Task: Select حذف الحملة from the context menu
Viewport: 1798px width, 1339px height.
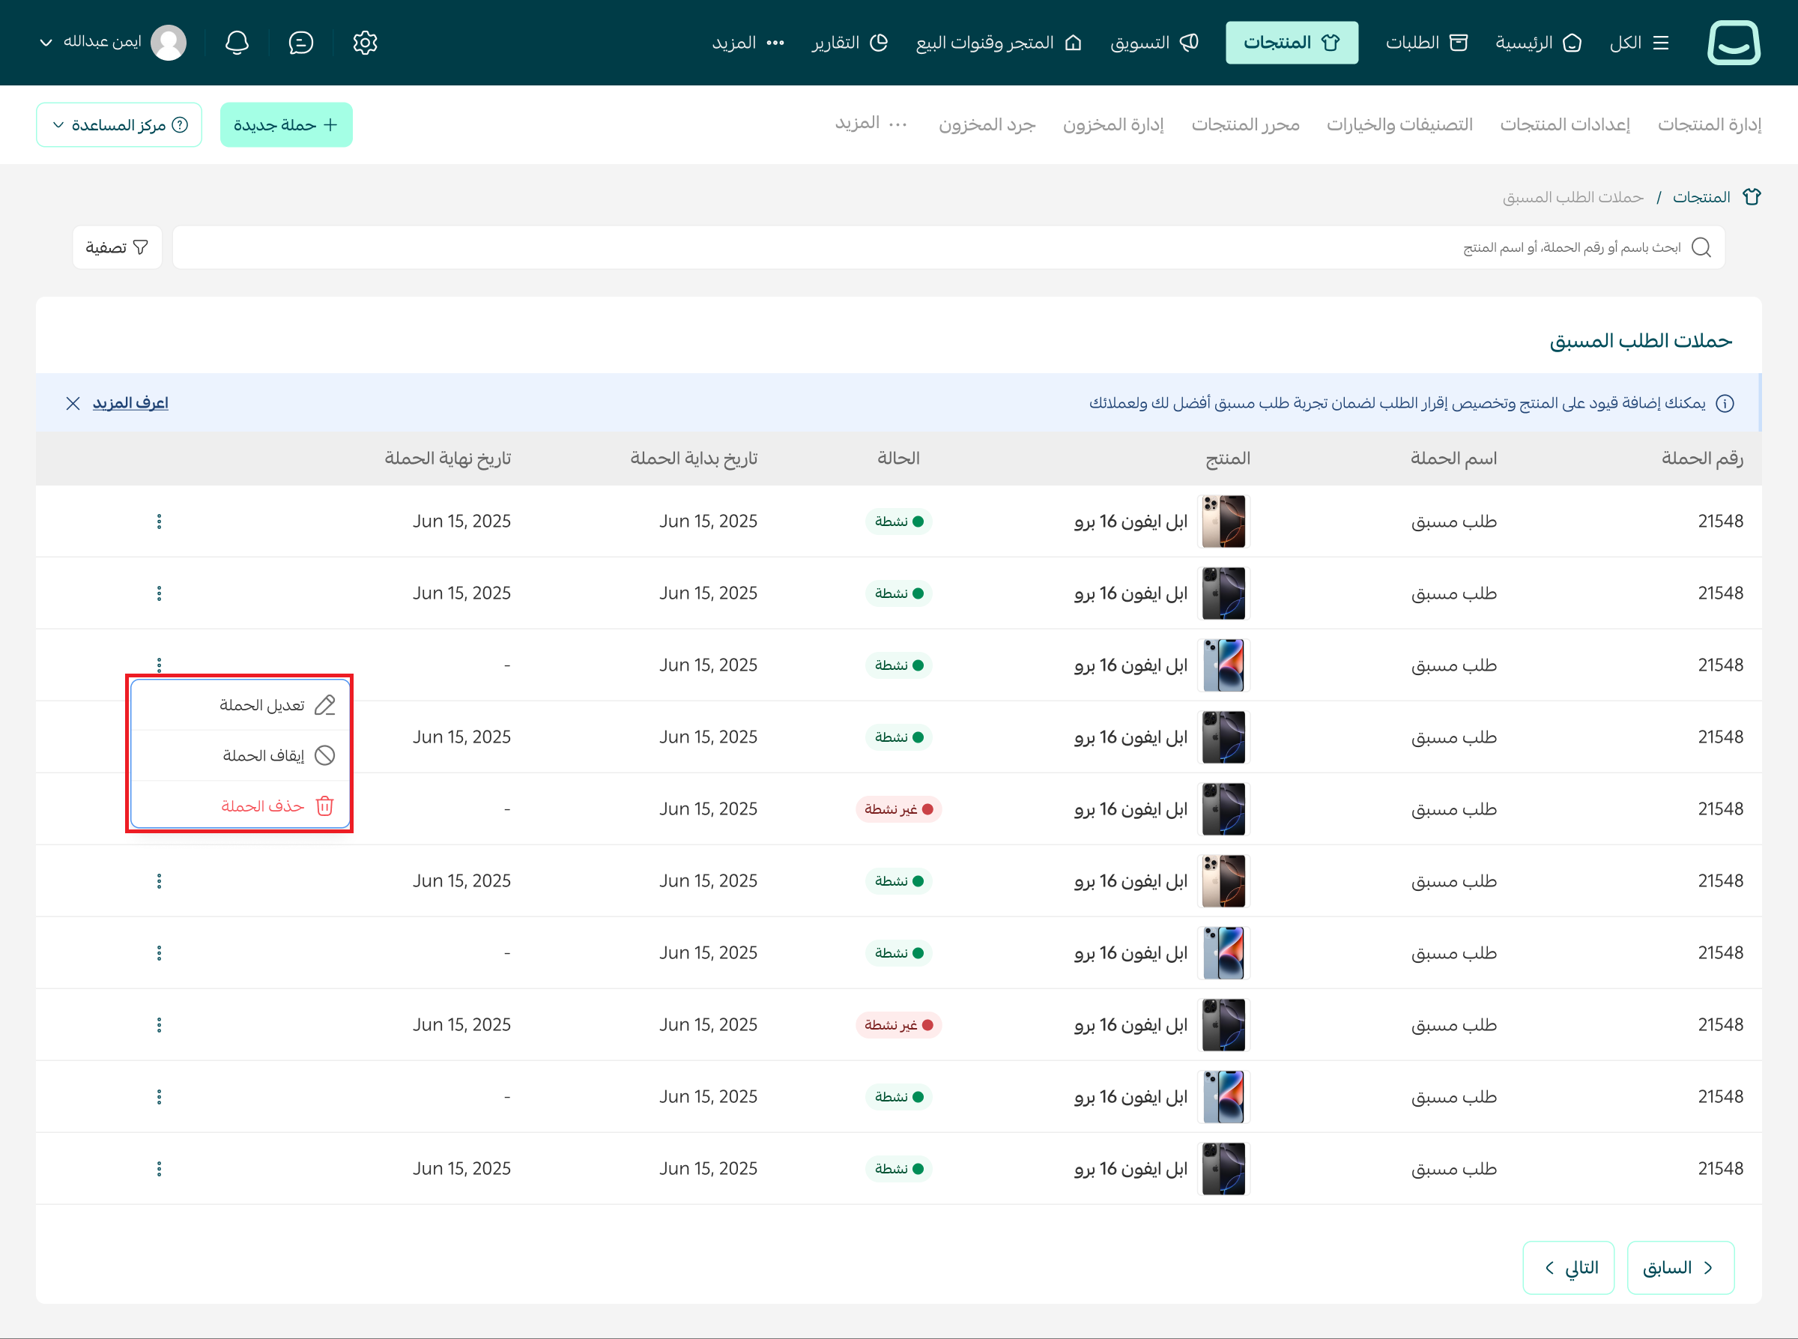Action: pos(261,805)
